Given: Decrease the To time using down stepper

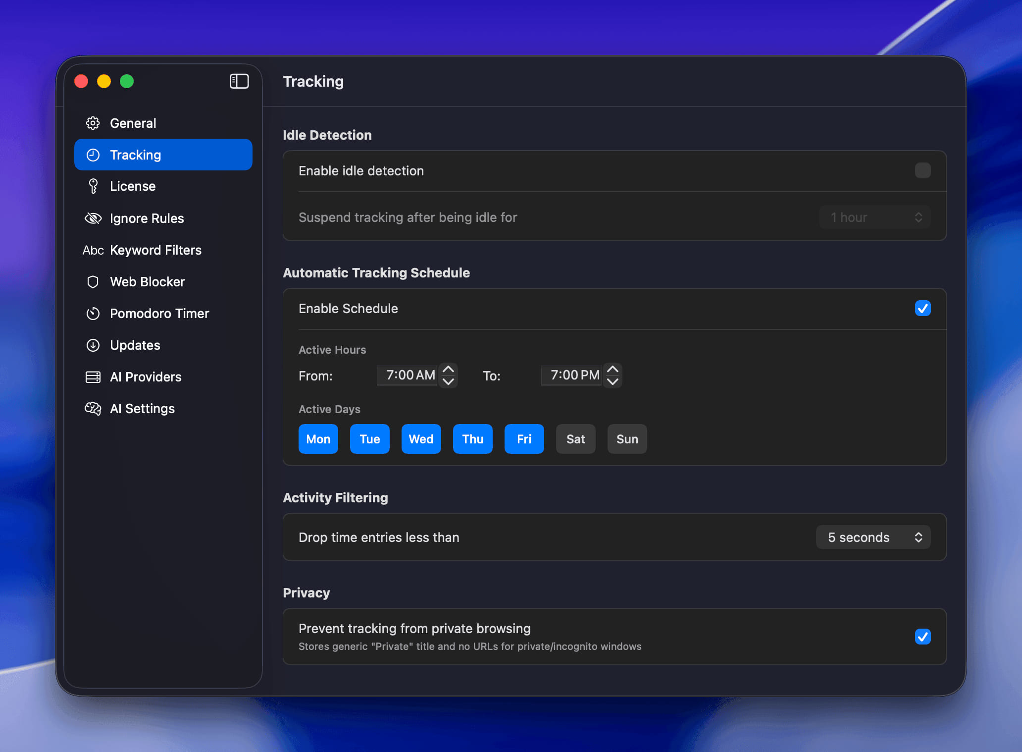Looking at the screenshot, I should point(613,381).
